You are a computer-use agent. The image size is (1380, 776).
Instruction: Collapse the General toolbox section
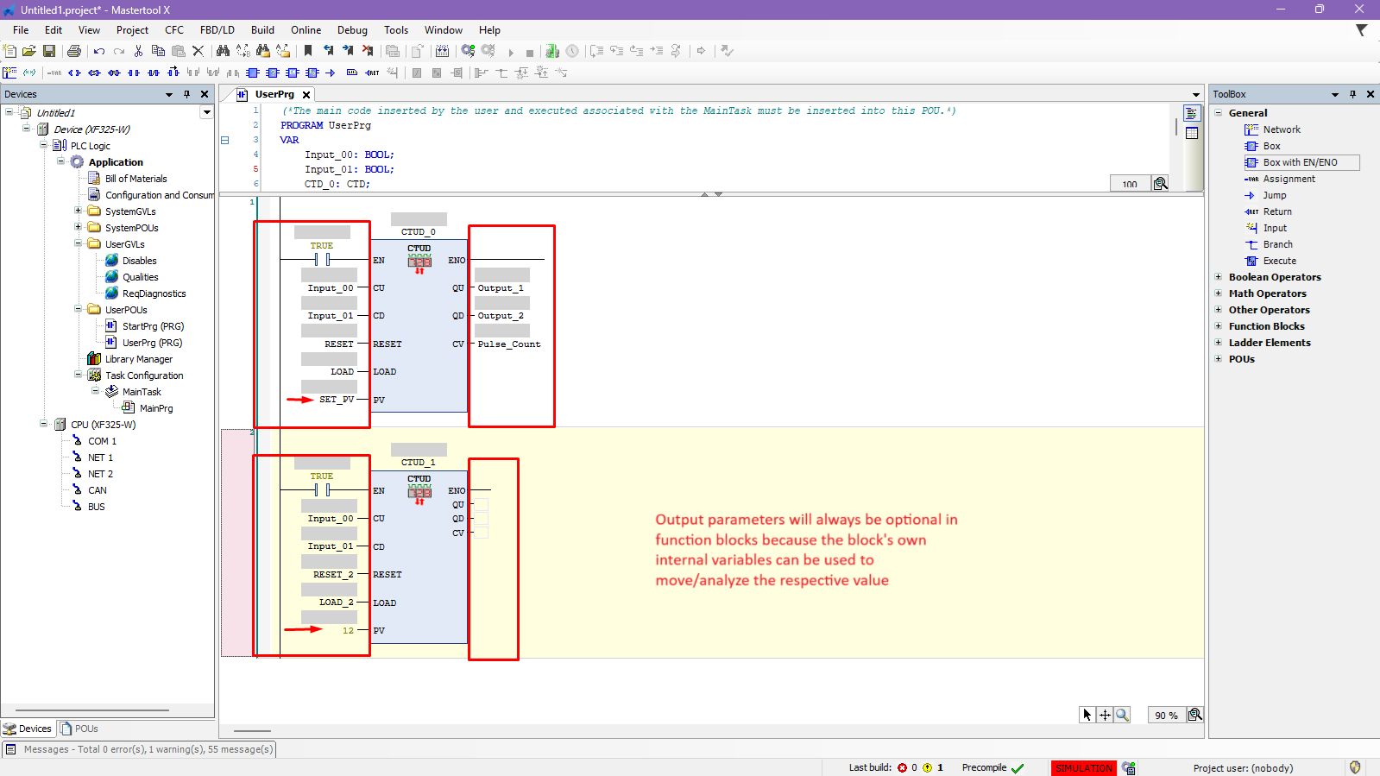point(1219,113)
